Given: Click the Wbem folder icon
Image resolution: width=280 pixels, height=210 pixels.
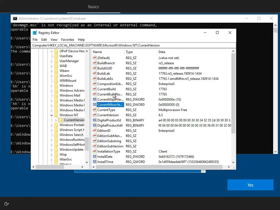Looking at the screenshot, I should 56,71.
